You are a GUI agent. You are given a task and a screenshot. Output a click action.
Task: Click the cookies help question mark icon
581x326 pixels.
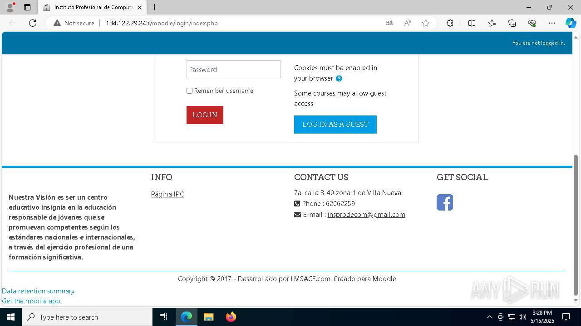[x=339, y=78]
